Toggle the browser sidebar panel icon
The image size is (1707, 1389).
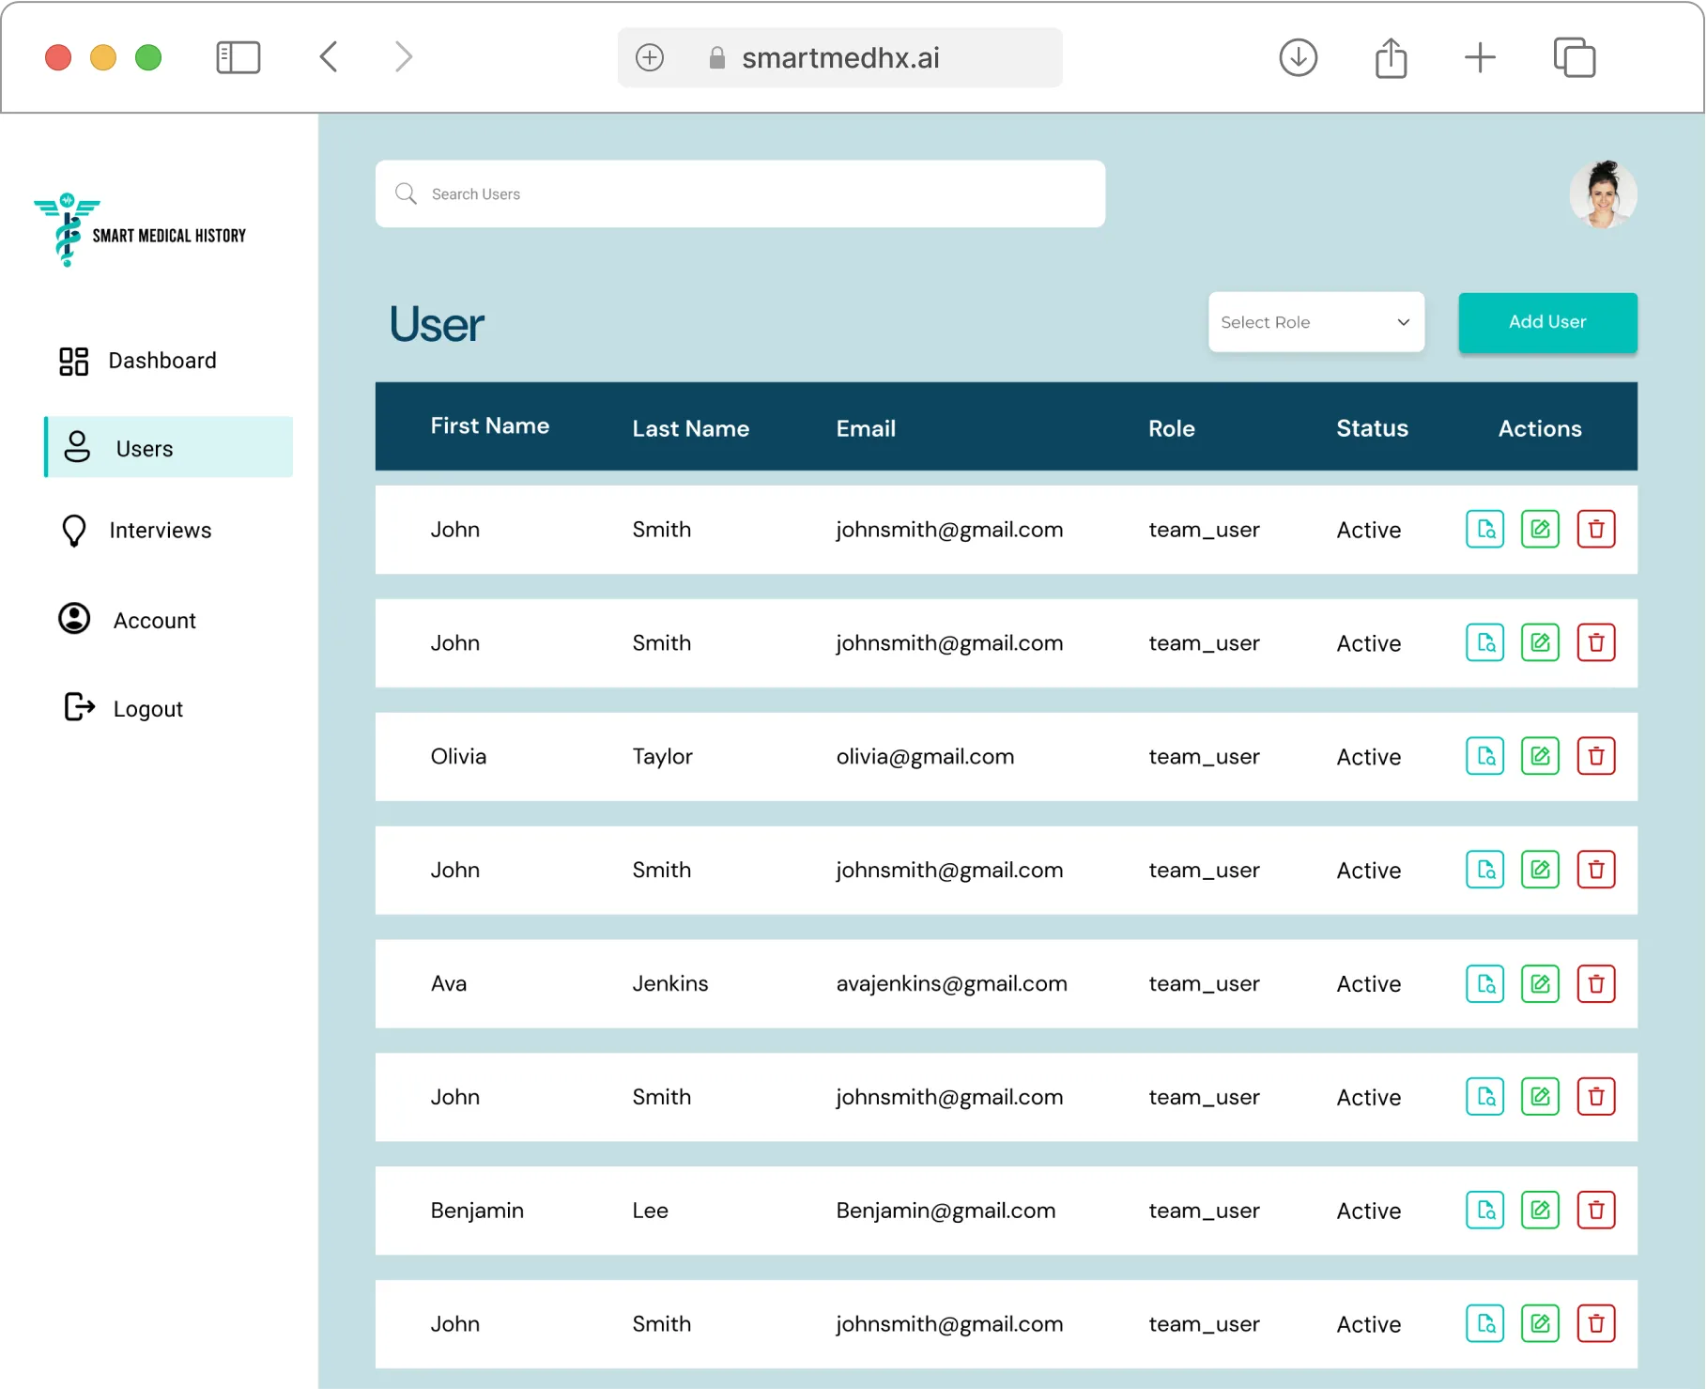pyautogui.click(x=238, y=57)
